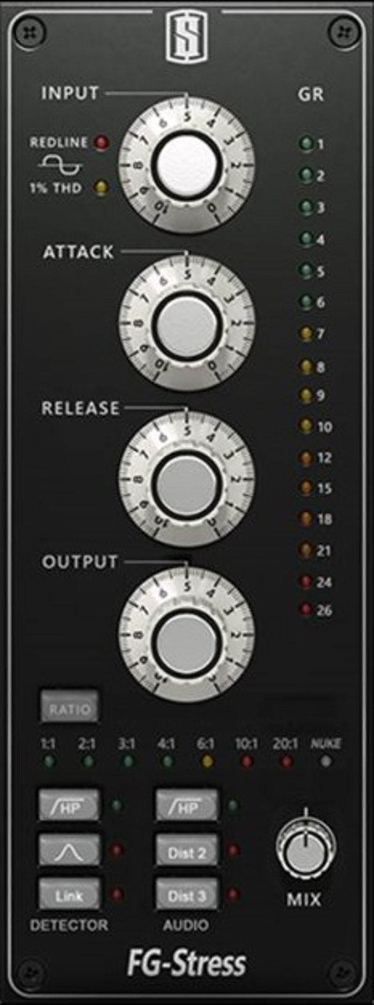Click the REDLINE red LED indicator

point(101,142)
